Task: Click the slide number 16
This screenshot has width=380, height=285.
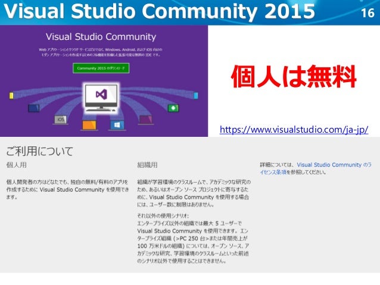Action: point(367,13)
